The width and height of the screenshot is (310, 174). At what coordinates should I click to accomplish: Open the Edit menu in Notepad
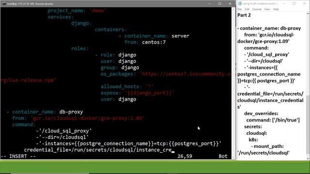tap(247, 9)
